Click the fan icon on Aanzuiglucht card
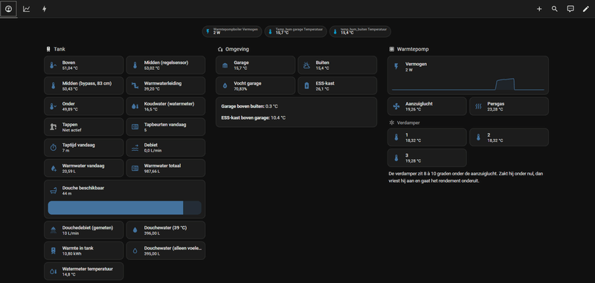This screenshot has width=595, height=283. click(x=396, y=106)
